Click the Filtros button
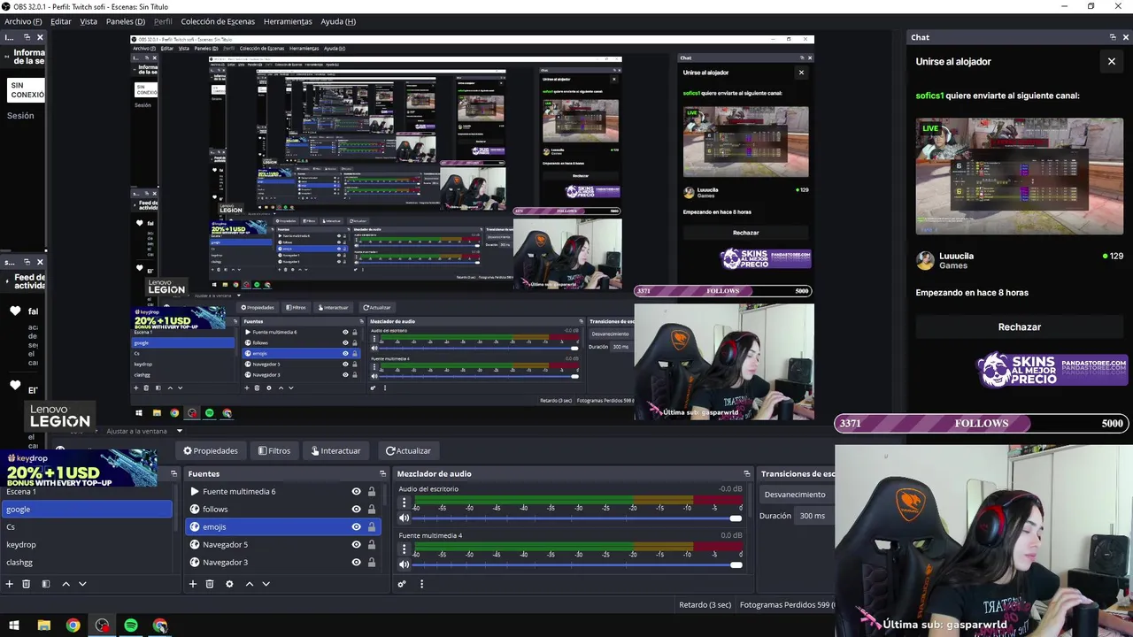 274,451
